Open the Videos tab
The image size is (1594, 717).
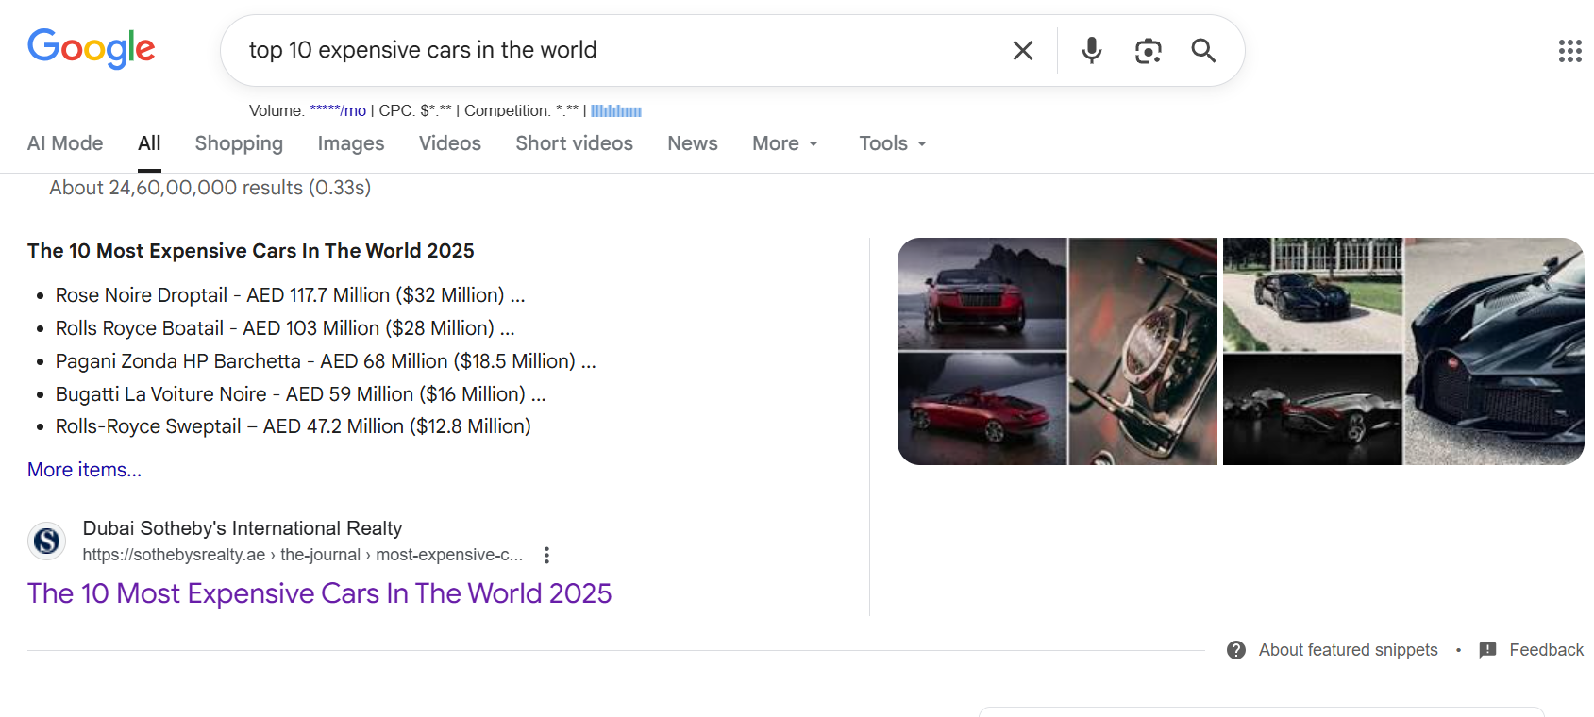(450, 143)
